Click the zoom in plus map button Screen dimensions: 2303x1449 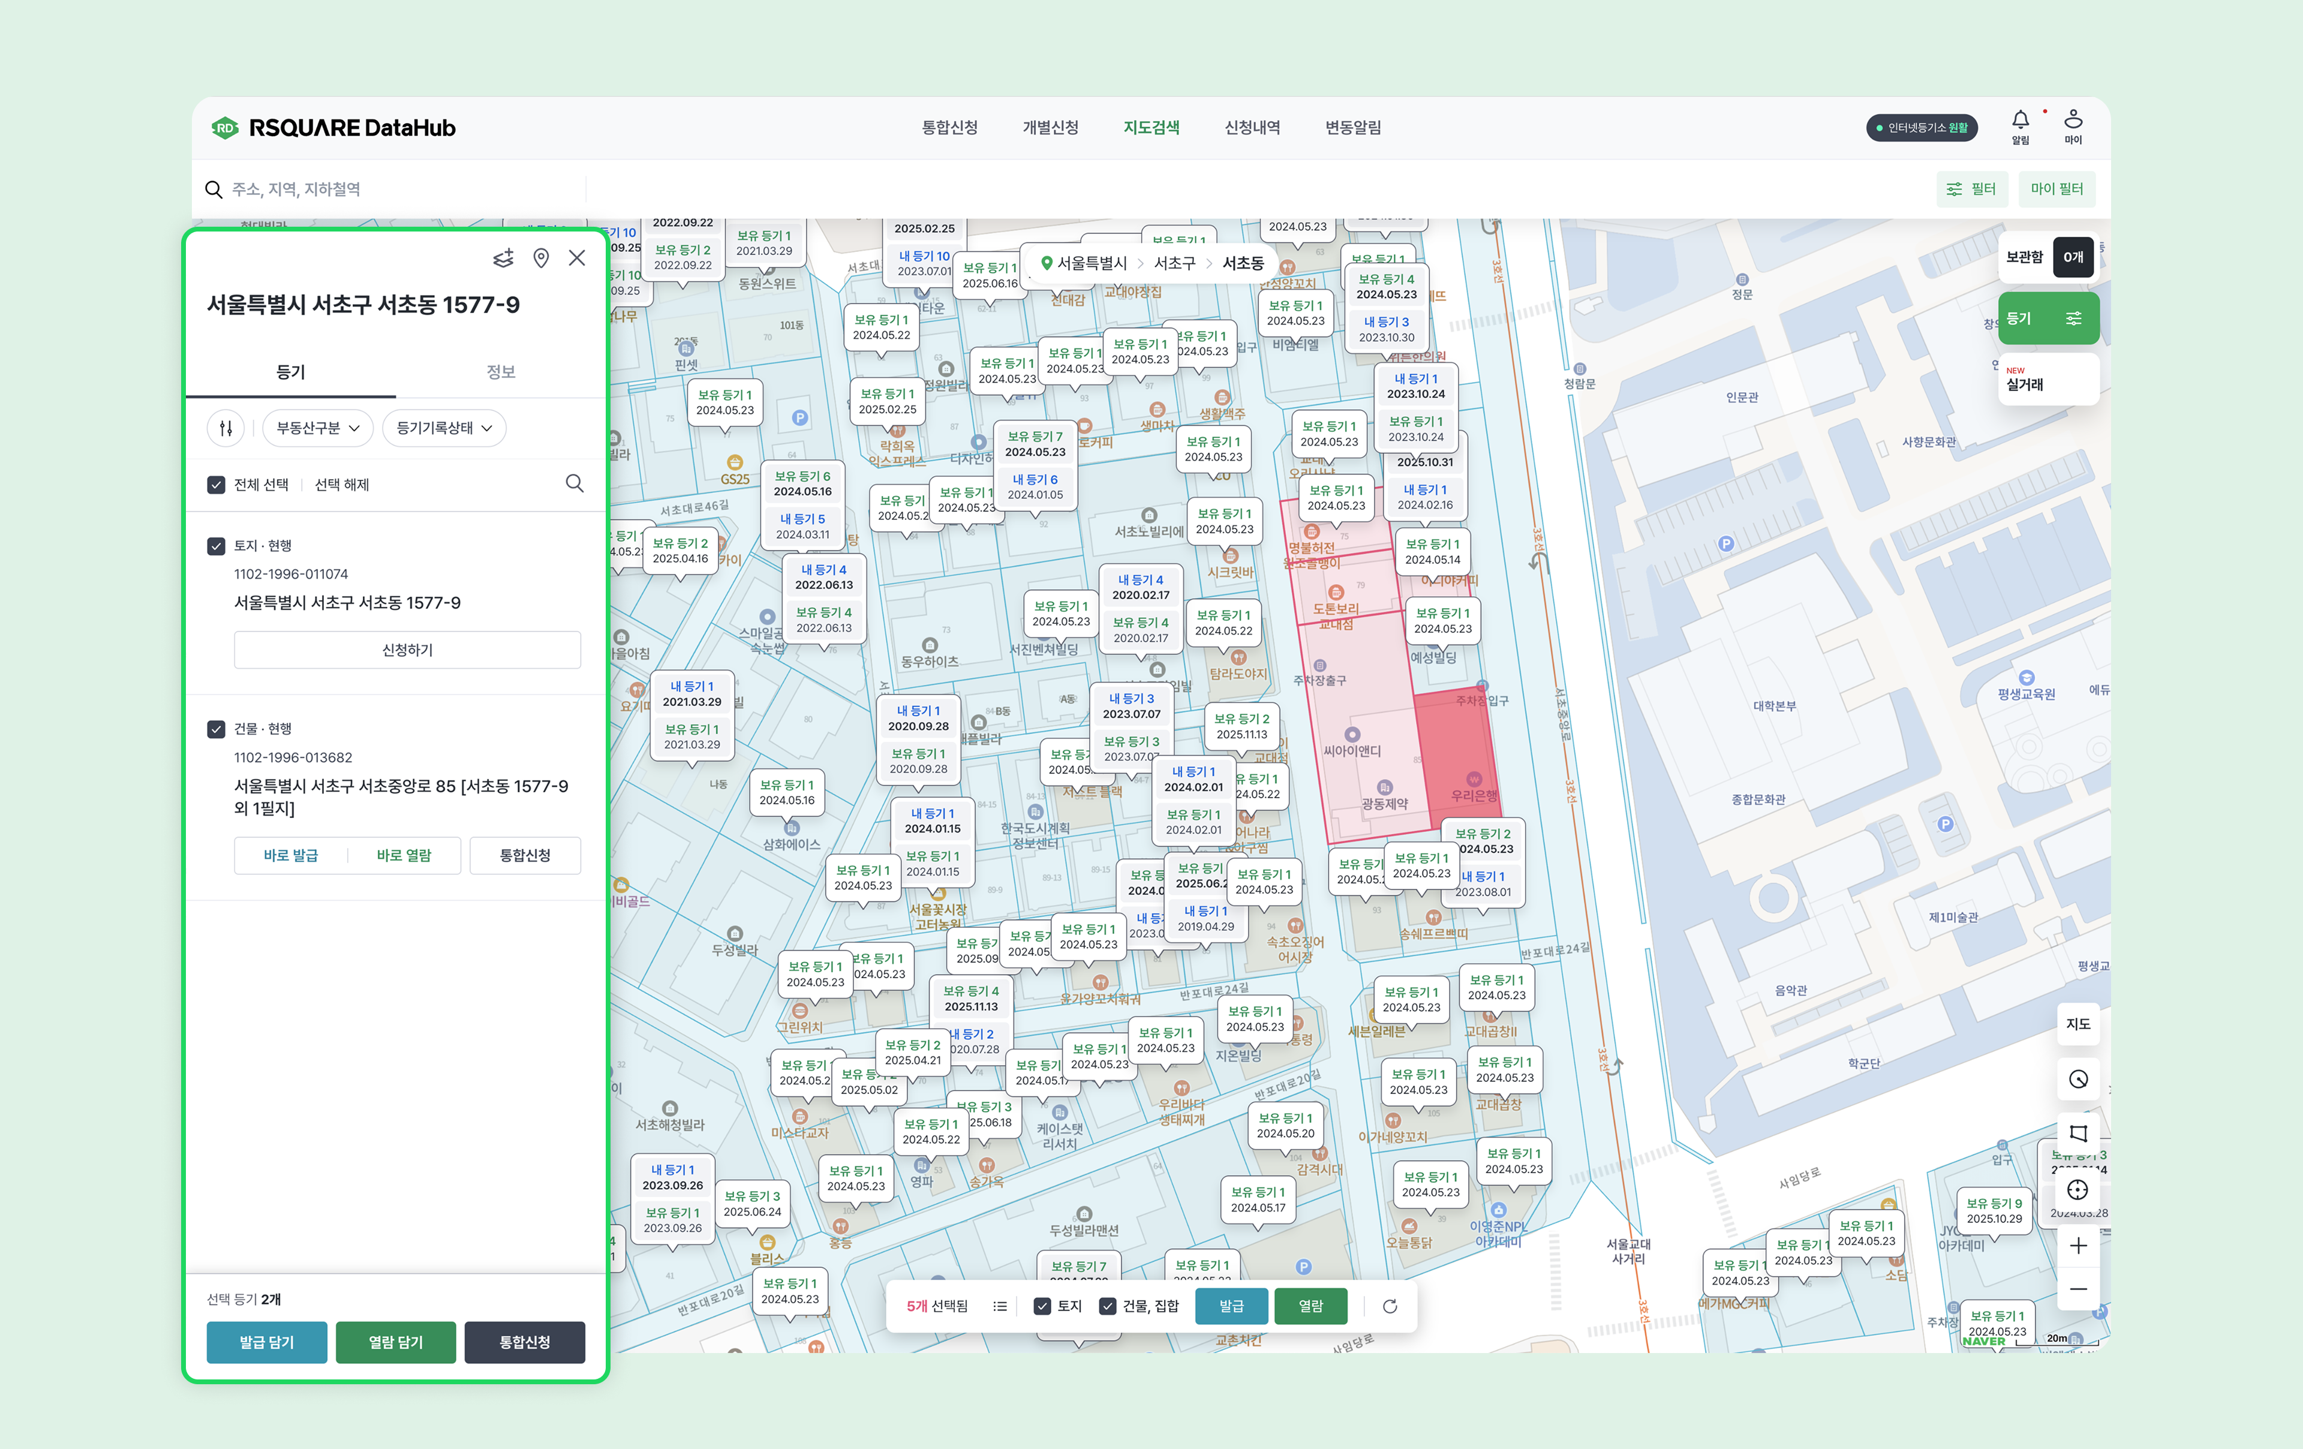(x=2077, y=1245)
